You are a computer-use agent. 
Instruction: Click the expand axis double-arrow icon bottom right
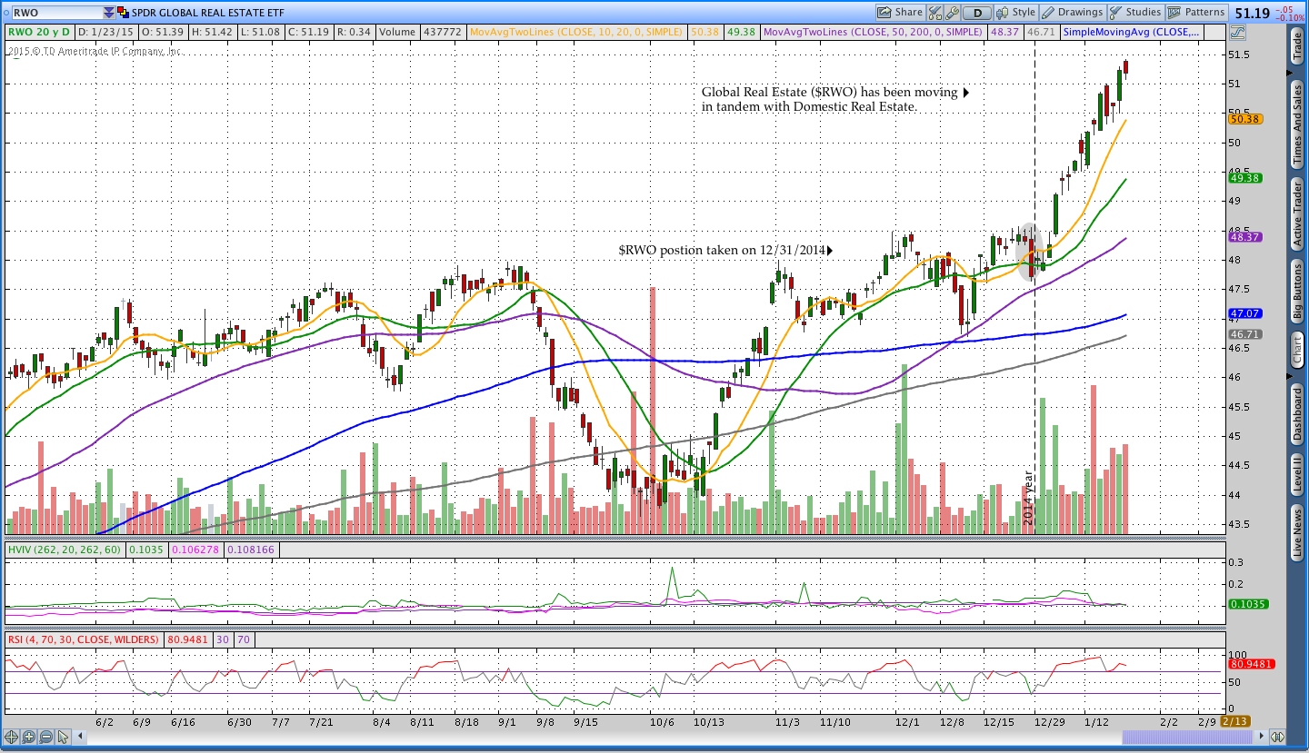point(1277,737)
